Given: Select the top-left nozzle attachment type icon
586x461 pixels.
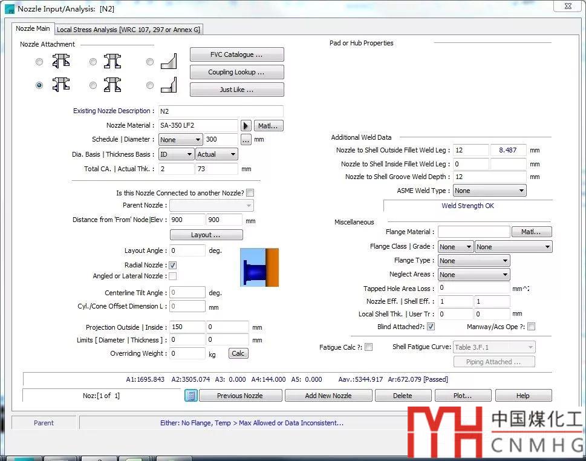Looking at the screenshot, I should tap(60, 62).
